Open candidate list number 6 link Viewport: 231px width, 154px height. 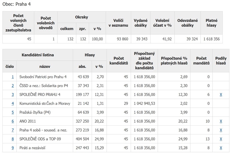tap(13, 121)
